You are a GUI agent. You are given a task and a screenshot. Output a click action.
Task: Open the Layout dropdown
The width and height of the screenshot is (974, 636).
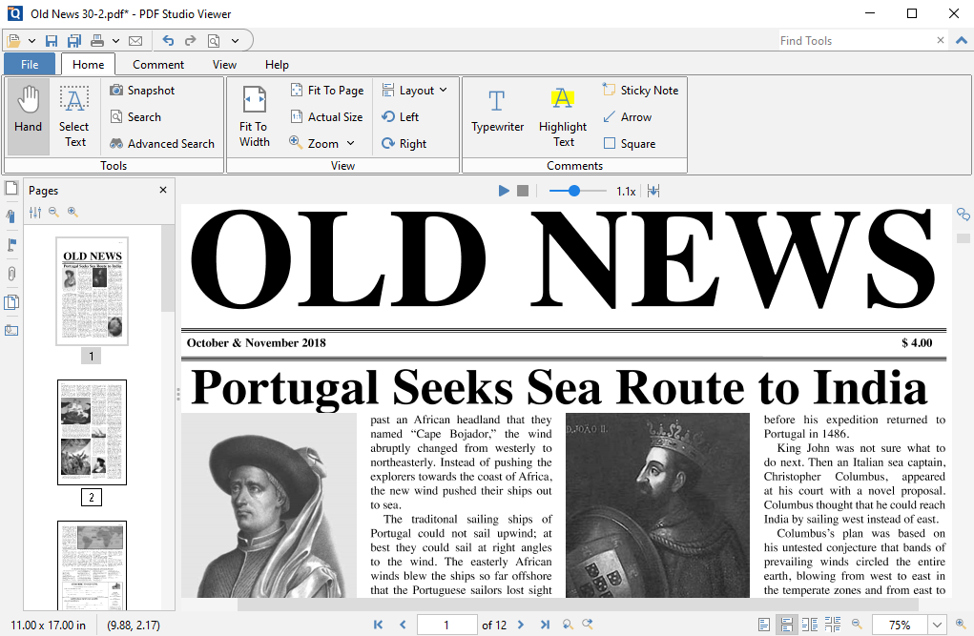click(x=415, y=90)
